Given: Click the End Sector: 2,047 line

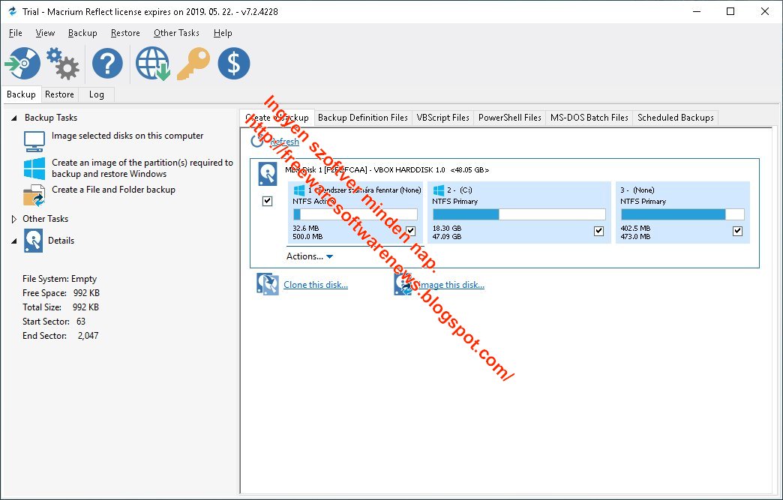Looking at the screenshot, I should 61,336.
